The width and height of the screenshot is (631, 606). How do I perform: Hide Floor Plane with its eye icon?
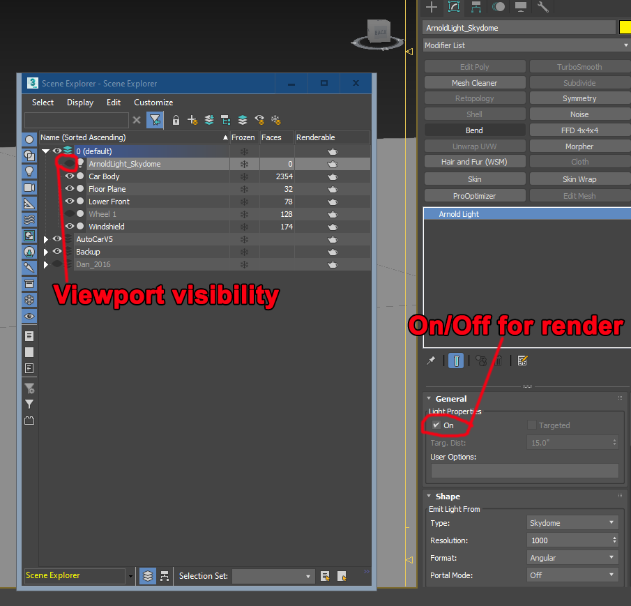point(70,188)
